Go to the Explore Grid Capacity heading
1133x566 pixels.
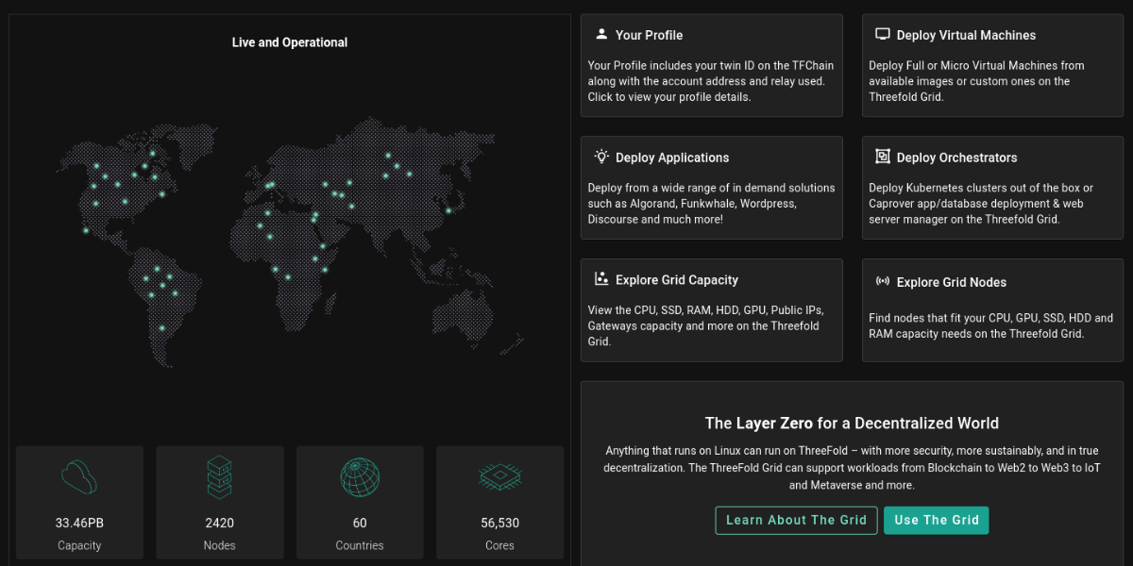(x=676, y=280)
